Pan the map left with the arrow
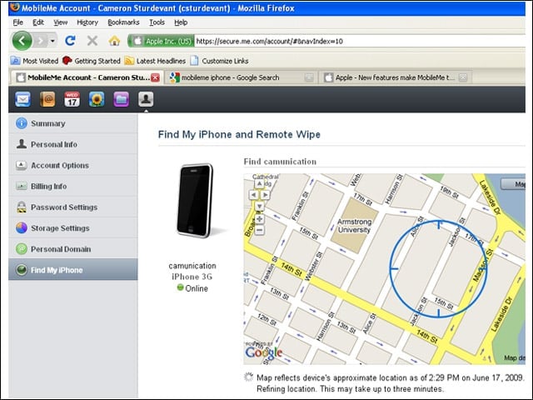Viewport: 533px width, 400px height. point(253,195)
